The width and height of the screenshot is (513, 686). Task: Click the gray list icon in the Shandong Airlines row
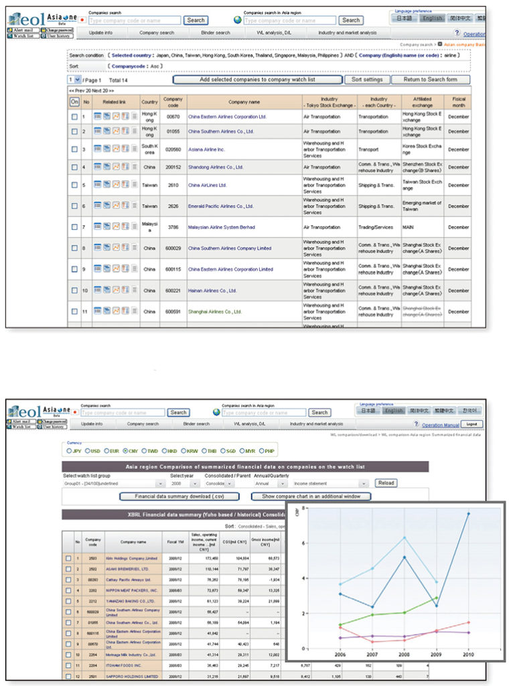135,167
